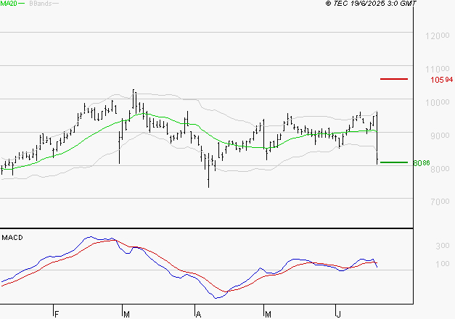This screenshot has width=455, height=319.
Task: Select the green support line marker
Action: point(394,162)
